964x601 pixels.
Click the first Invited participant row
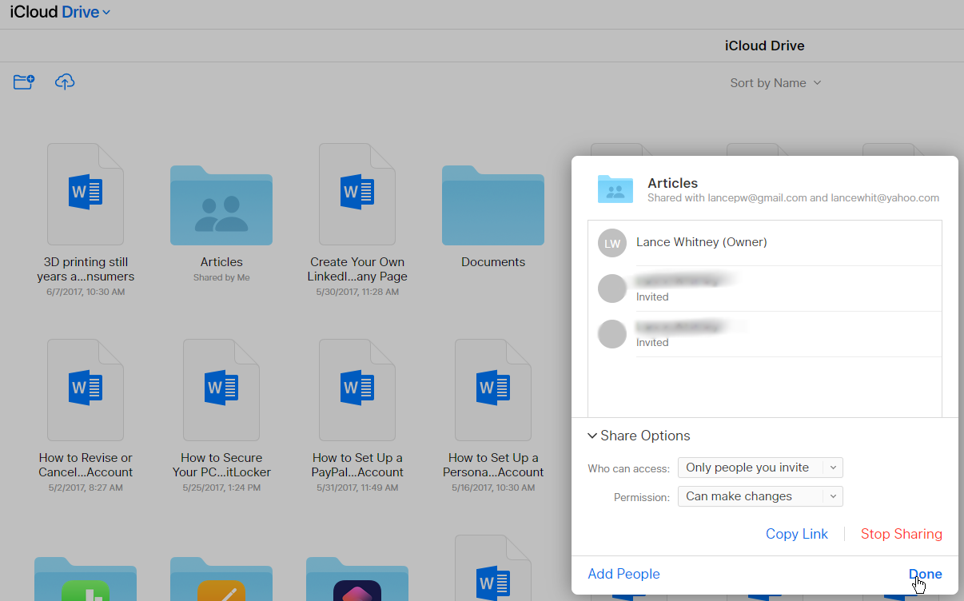765,289
